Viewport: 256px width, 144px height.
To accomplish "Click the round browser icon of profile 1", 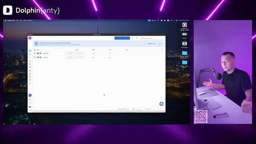I will 40,58.
